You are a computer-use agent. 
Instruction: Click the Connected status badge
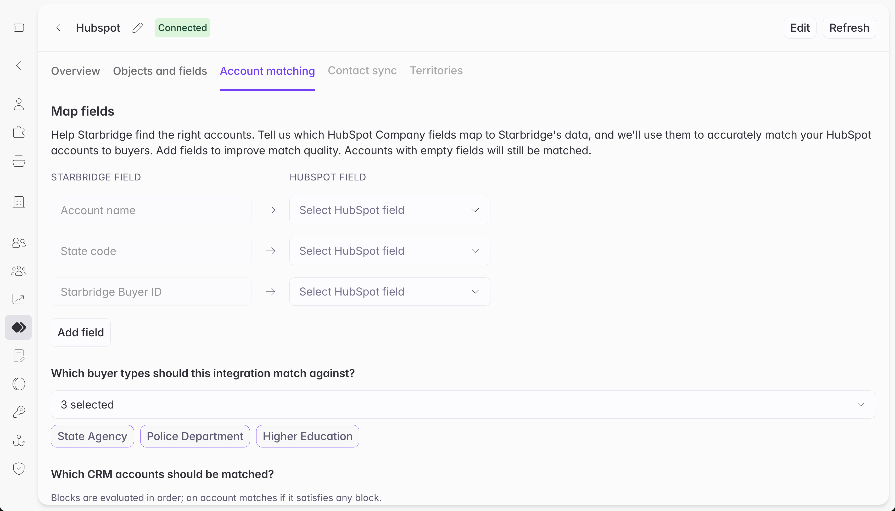[183, 28]
